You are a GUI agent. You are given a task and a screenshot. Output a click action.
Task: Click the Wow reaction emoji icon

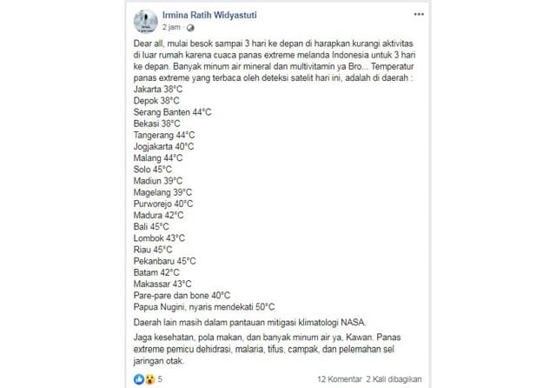tap(149, 379)
